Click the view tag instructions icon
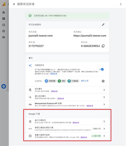 pyautogui.click(x=30, y=136)
